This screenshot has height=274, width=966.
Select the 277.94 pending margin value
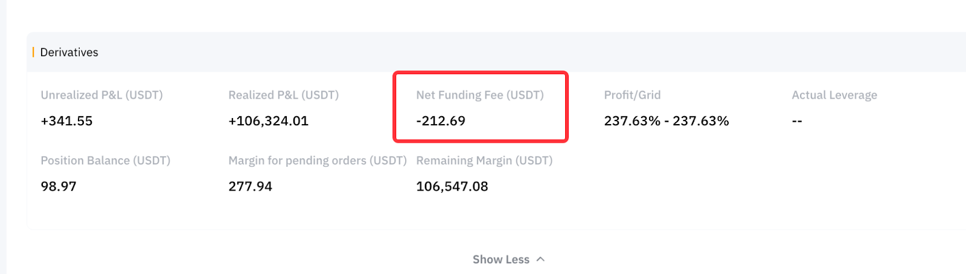coord(250,187)
